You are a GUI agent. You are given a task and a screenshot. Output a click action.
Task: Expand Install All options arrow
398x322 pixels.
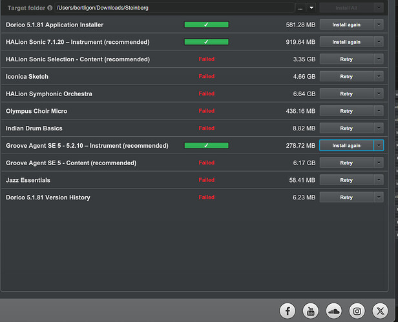point(379,8)
